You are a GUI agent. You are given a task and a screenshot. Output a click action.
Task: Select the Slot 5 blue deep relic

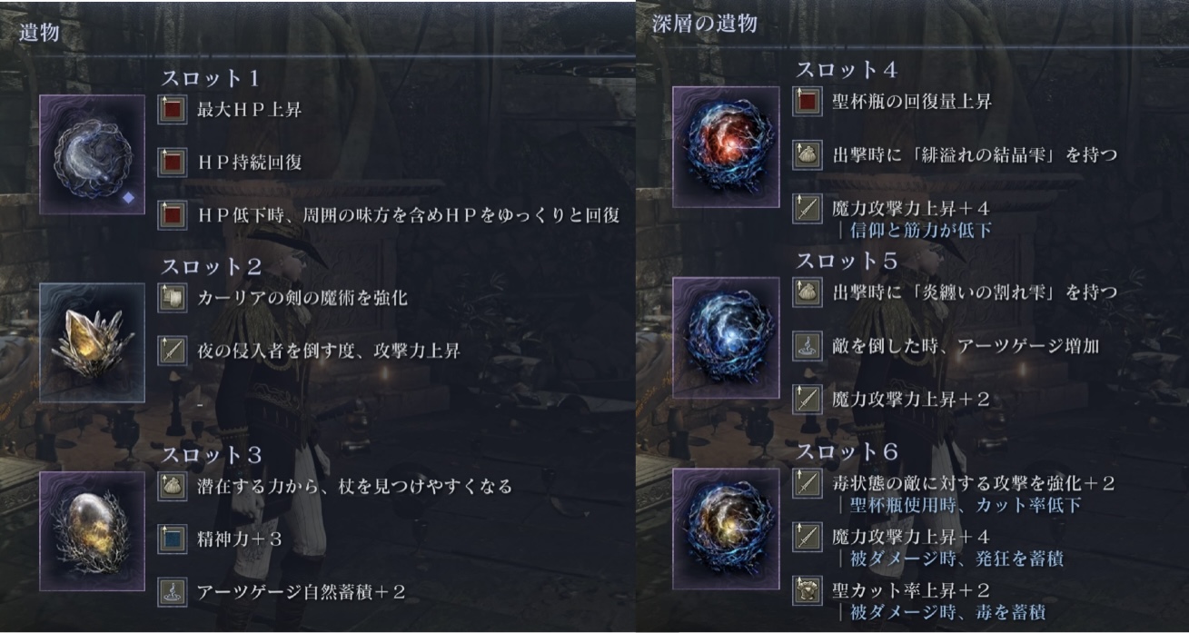726,338
